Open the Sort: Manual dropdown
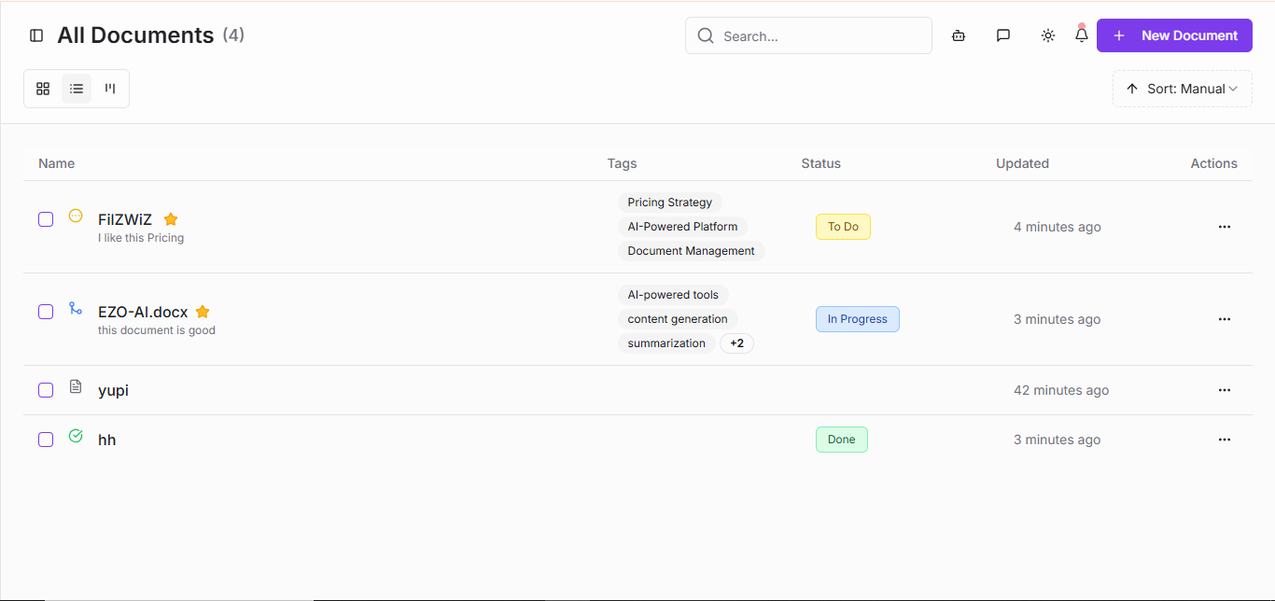 1182,89
